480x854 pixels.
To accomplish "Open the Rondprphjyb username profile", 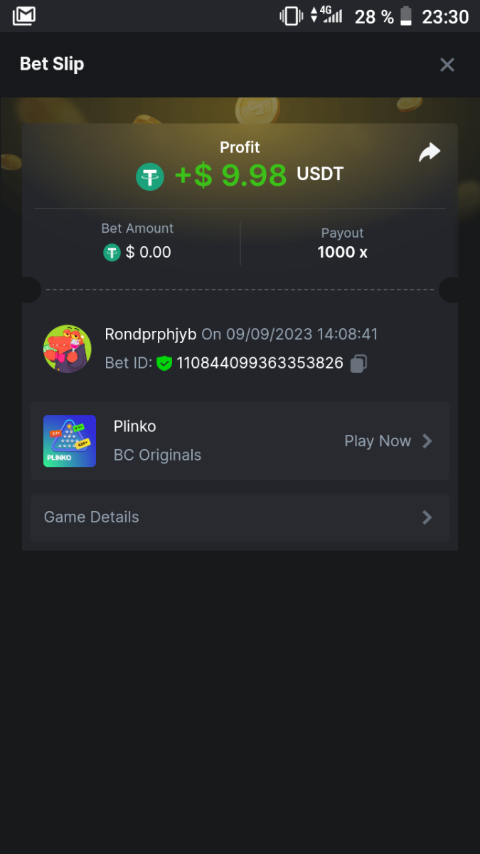I will [150, 334].
